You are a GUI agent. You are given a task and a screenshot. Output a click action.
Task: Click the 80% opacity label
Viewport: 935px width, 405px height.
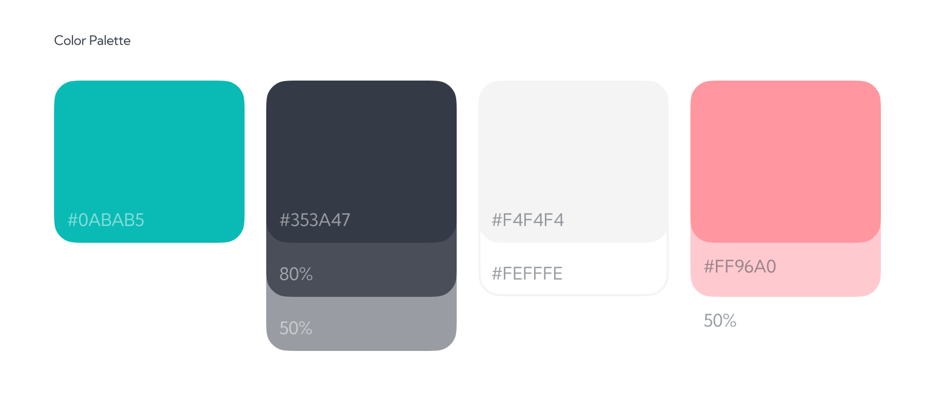[296, 274]
